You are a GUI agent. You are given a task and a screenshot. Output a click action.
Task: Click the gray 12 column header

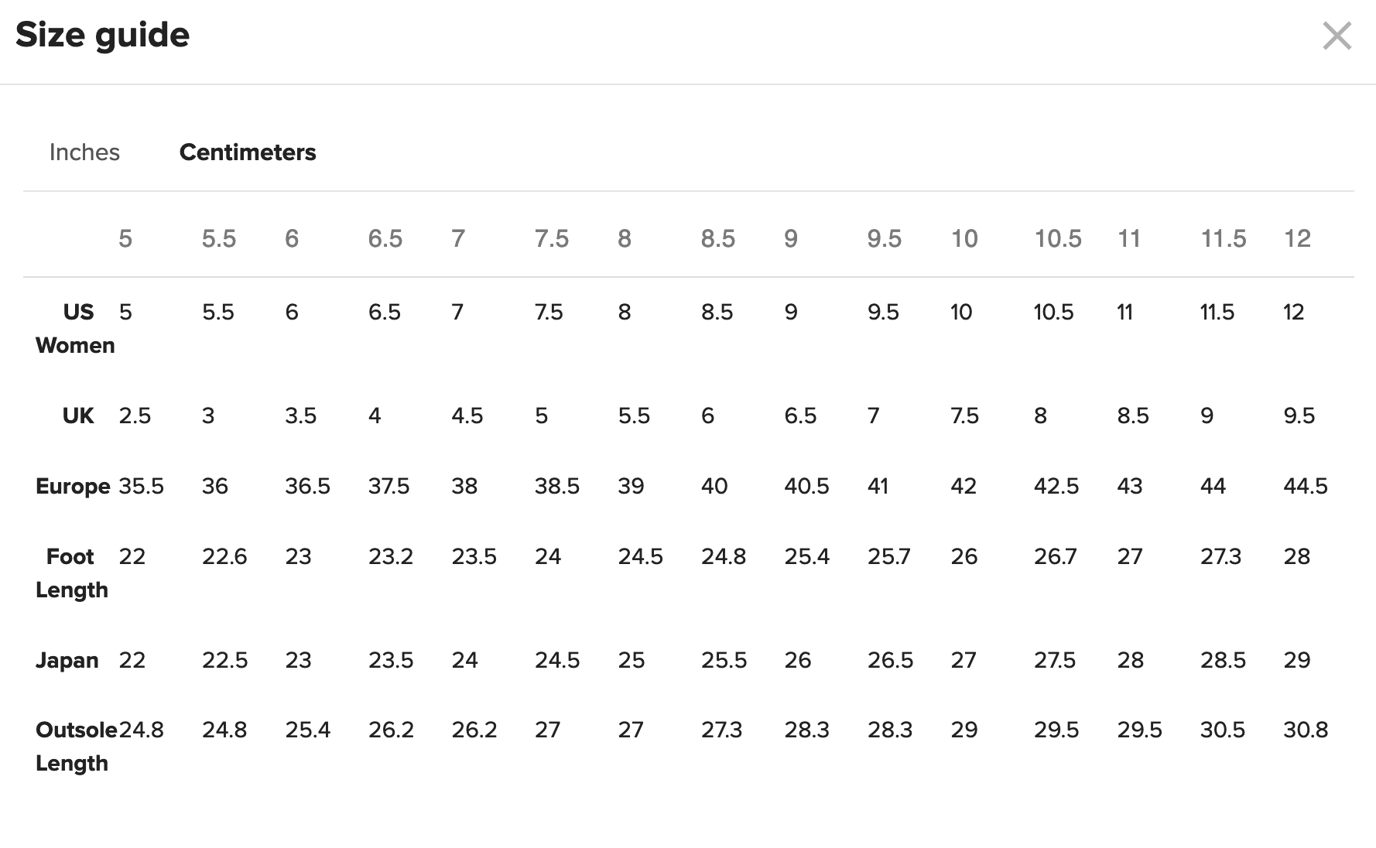point(1297,239)
